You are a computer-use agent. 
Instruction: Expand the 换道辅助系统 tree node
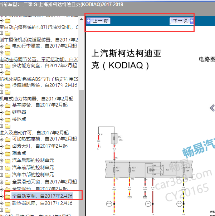1,85
